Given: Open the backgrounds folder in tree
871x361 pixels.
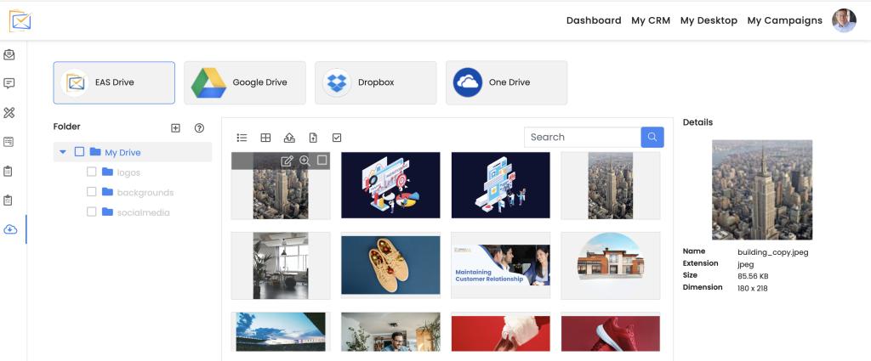Looking at the screenshot, I should pyautogui.click(x=145, y=192).
